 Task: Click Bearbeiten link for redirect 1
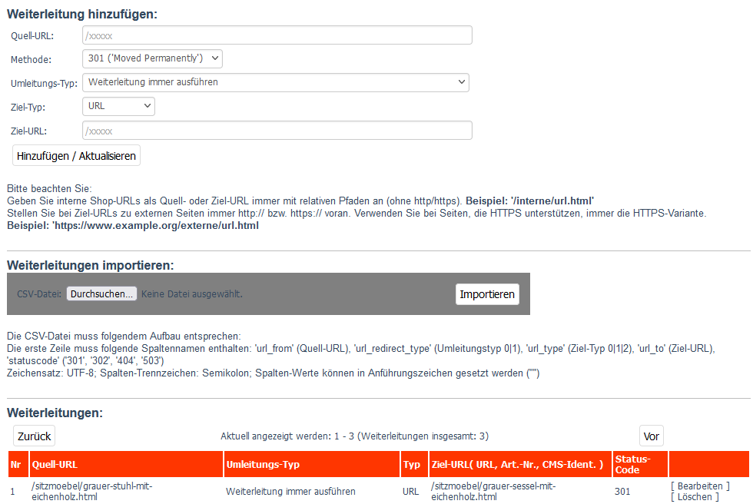700,486
